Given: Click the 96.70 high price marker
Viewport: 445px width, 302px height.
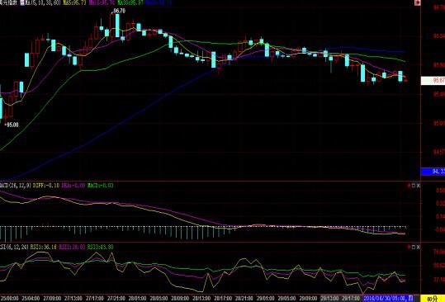Looking at the screenshot, I should [x=119, y=11].
